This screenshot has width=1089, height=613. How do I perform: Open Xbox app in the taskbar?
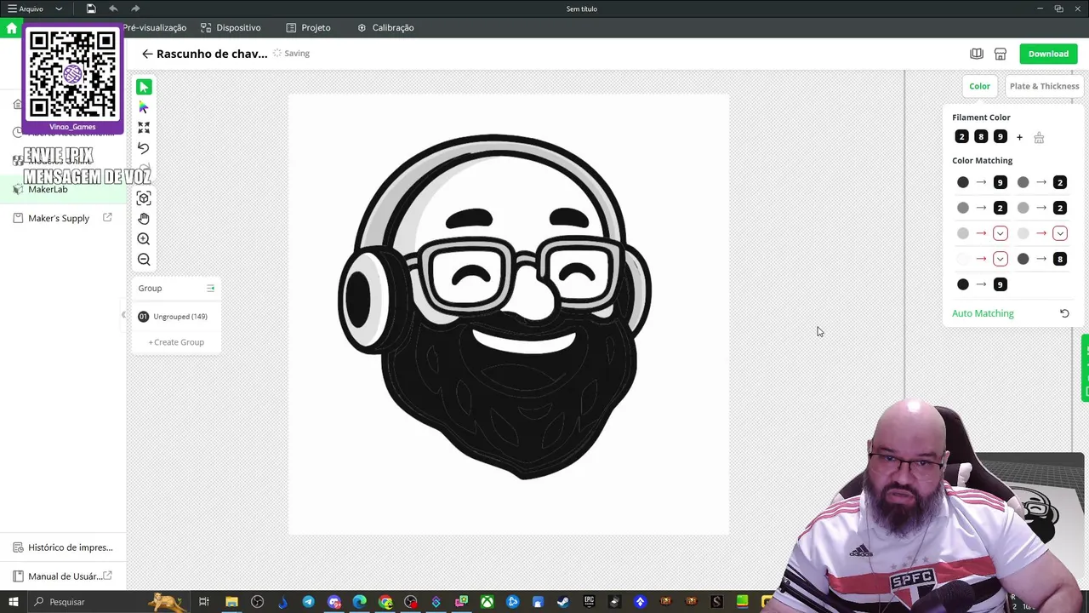[487, 602]
